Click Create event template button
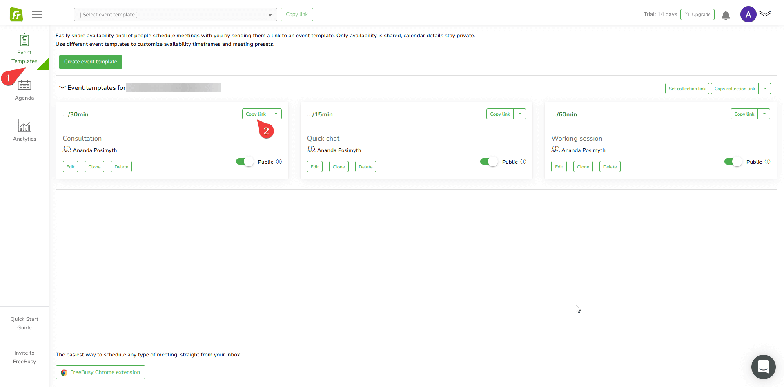 coord(91,62)
